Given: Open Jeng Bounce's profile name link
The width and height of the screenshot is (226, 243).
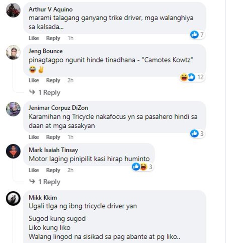Looking at the screenshot, I should pos(46,51).
